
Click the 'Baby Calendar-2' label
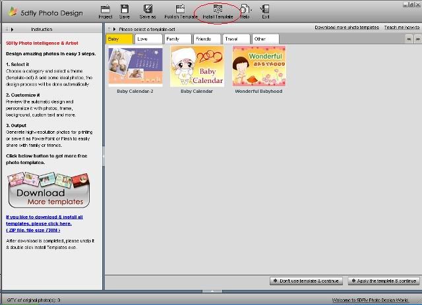point(135,92)
